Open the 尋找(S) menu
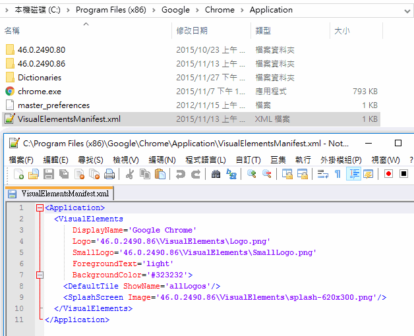This screenshot has height=336, width=414. 90,159
